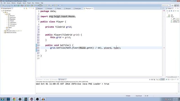Collapse the src folder node

tap(4, 12)
